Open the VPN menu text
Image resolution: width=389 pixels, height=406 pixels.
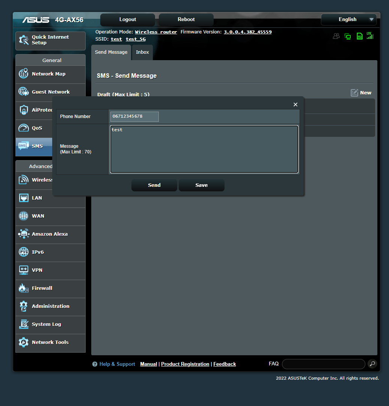point(37,270)
